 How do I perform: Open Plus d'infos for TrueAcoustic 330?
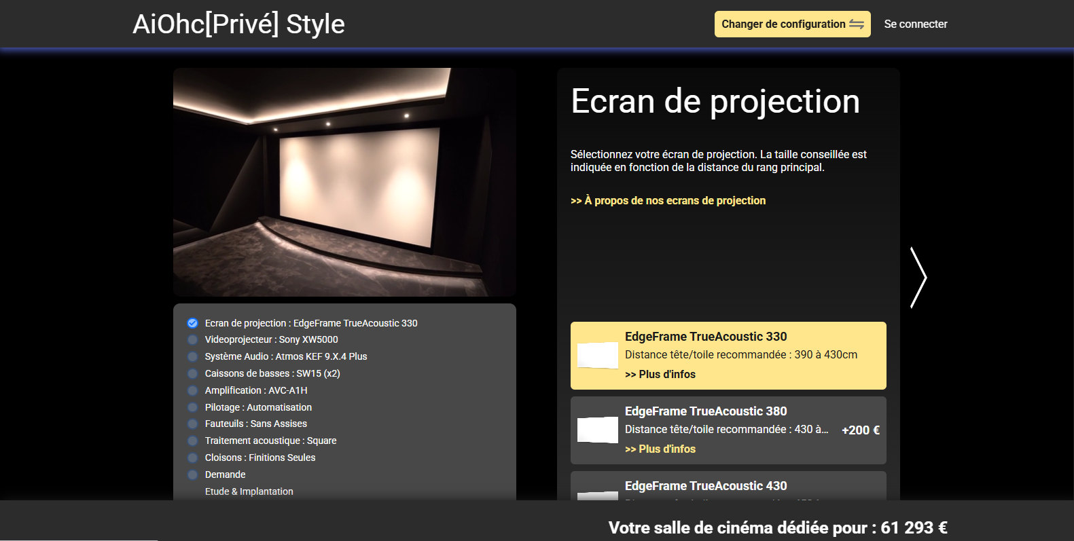point(660,375)
